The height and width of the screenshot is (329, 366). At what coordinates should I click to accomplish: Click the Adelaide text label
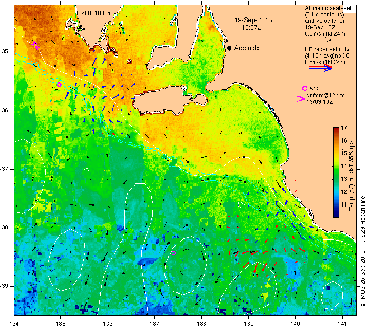247,48
